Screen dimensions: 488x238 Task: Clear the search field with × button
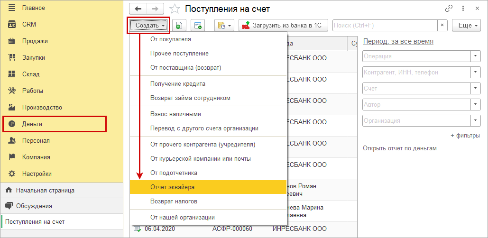(442, 26)
